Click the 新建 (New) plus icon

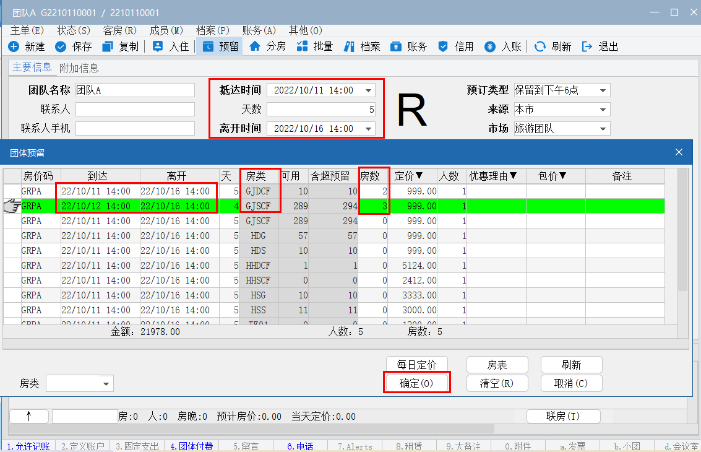(x=14, y=46)
